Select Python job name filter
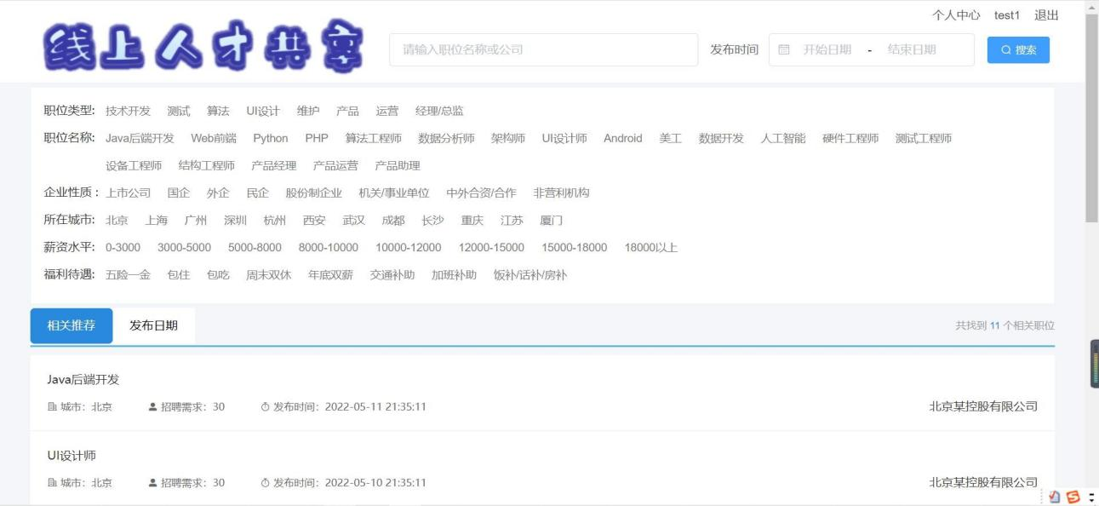The height and width of the screenshot is (506, 1099). (271, 139)
